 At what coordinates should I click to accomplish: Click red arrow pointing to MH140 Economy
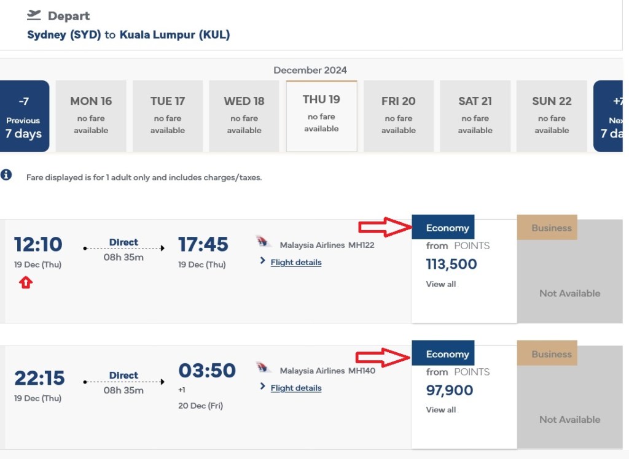click(384, 355)
